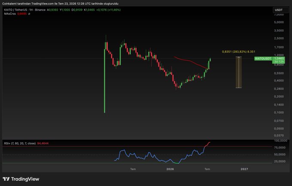Click the 2,5000 price axis label

tap(279, 38)
